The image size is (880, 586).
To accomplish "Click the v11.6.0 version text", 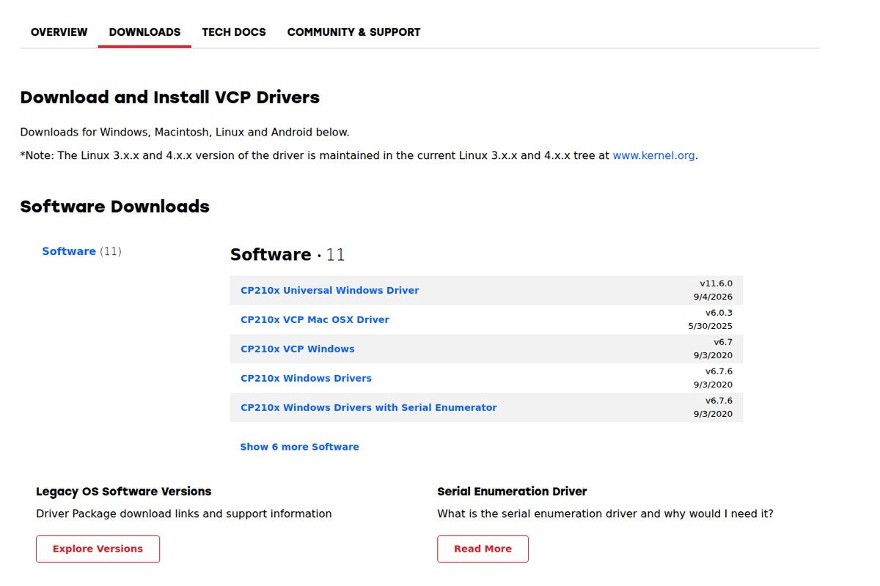I will click(716, 283).
